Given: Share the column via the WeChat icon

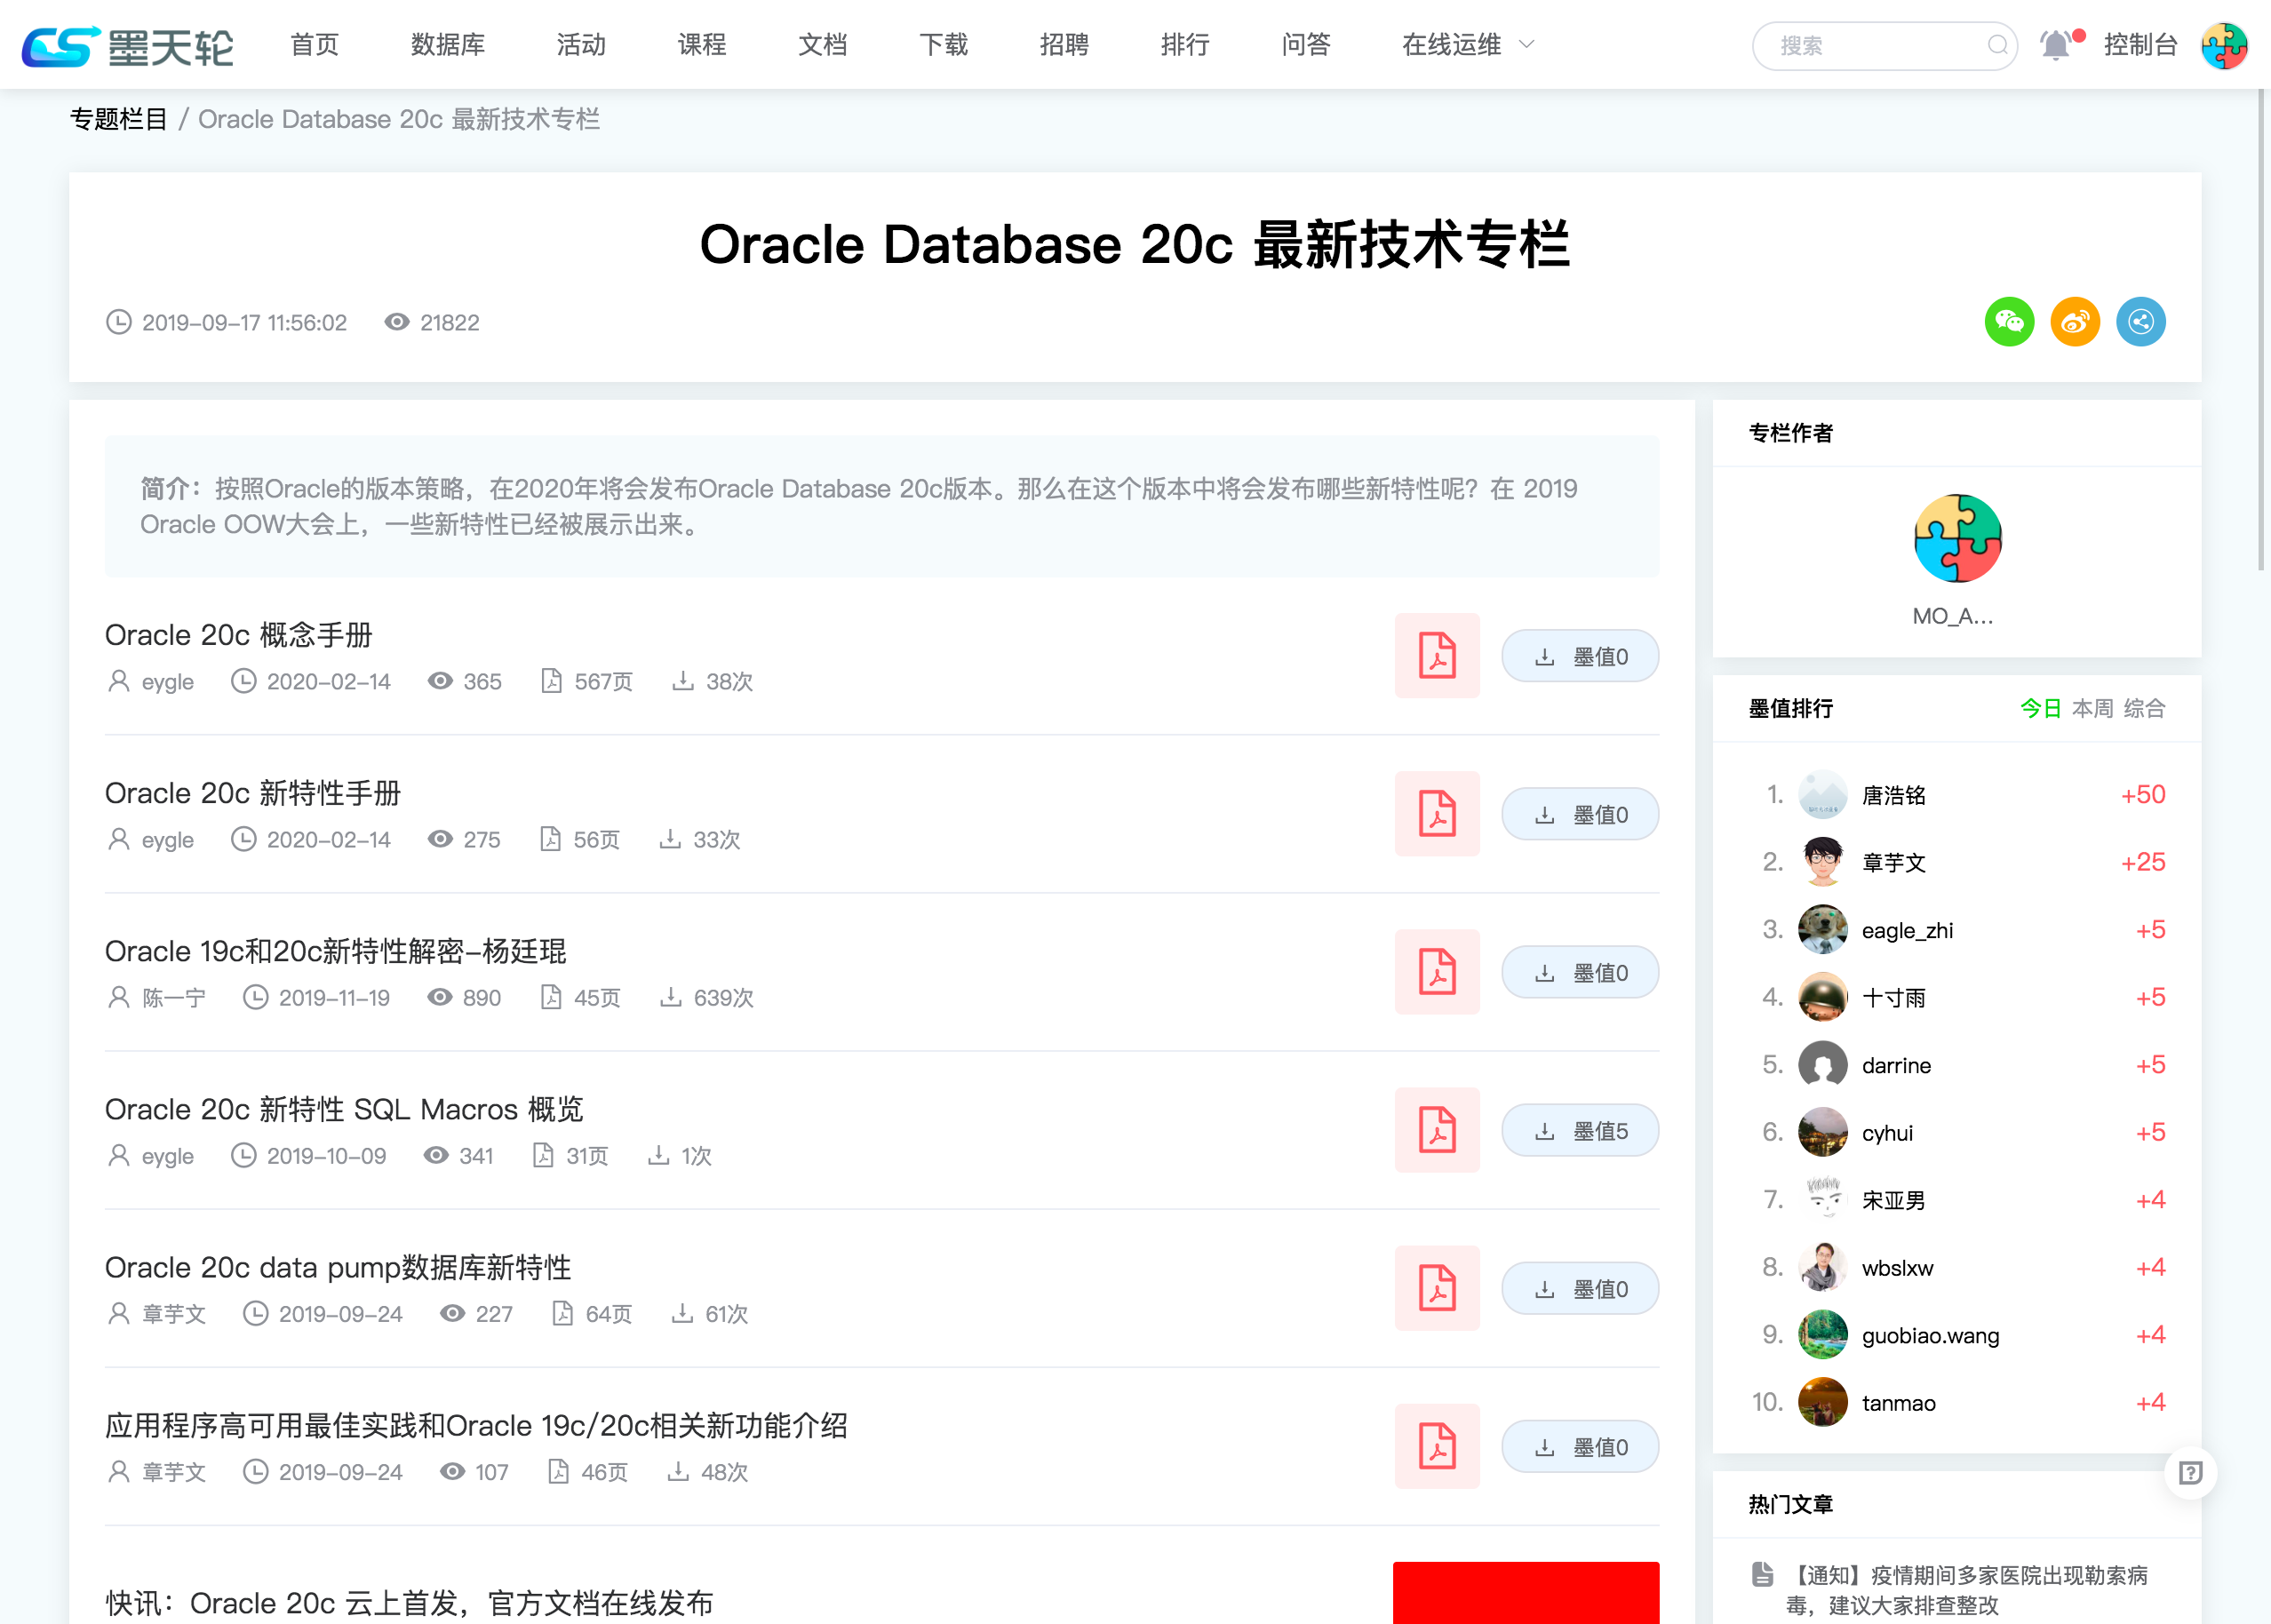Looking at the screenshot, I should 2008,322.
